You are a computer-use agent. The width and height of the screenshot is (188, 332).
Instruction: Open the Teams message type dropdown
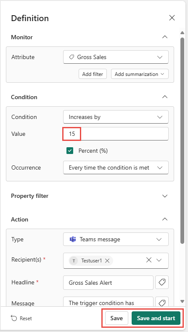click(116, 239)
